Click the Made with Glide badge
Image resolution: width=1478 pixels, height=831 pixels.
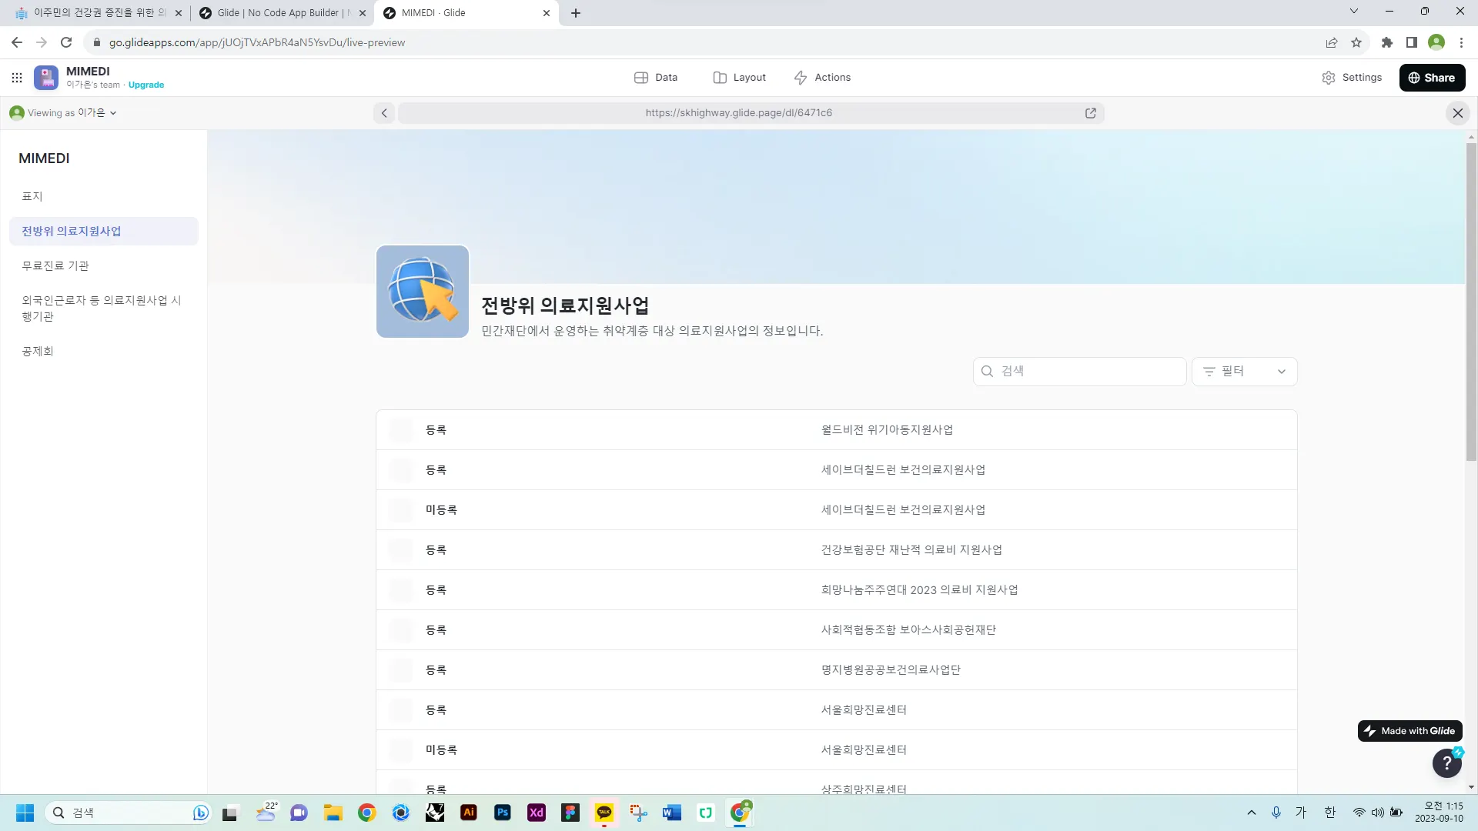[1409, 731]
